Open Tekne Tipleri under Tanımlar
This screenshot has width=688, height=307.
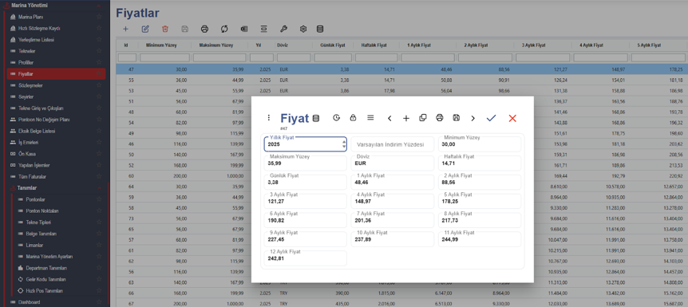point(38,222)
